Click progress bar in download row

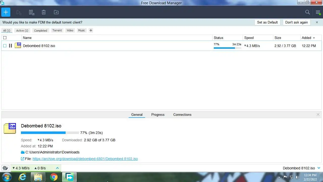(x=227, y=48)
